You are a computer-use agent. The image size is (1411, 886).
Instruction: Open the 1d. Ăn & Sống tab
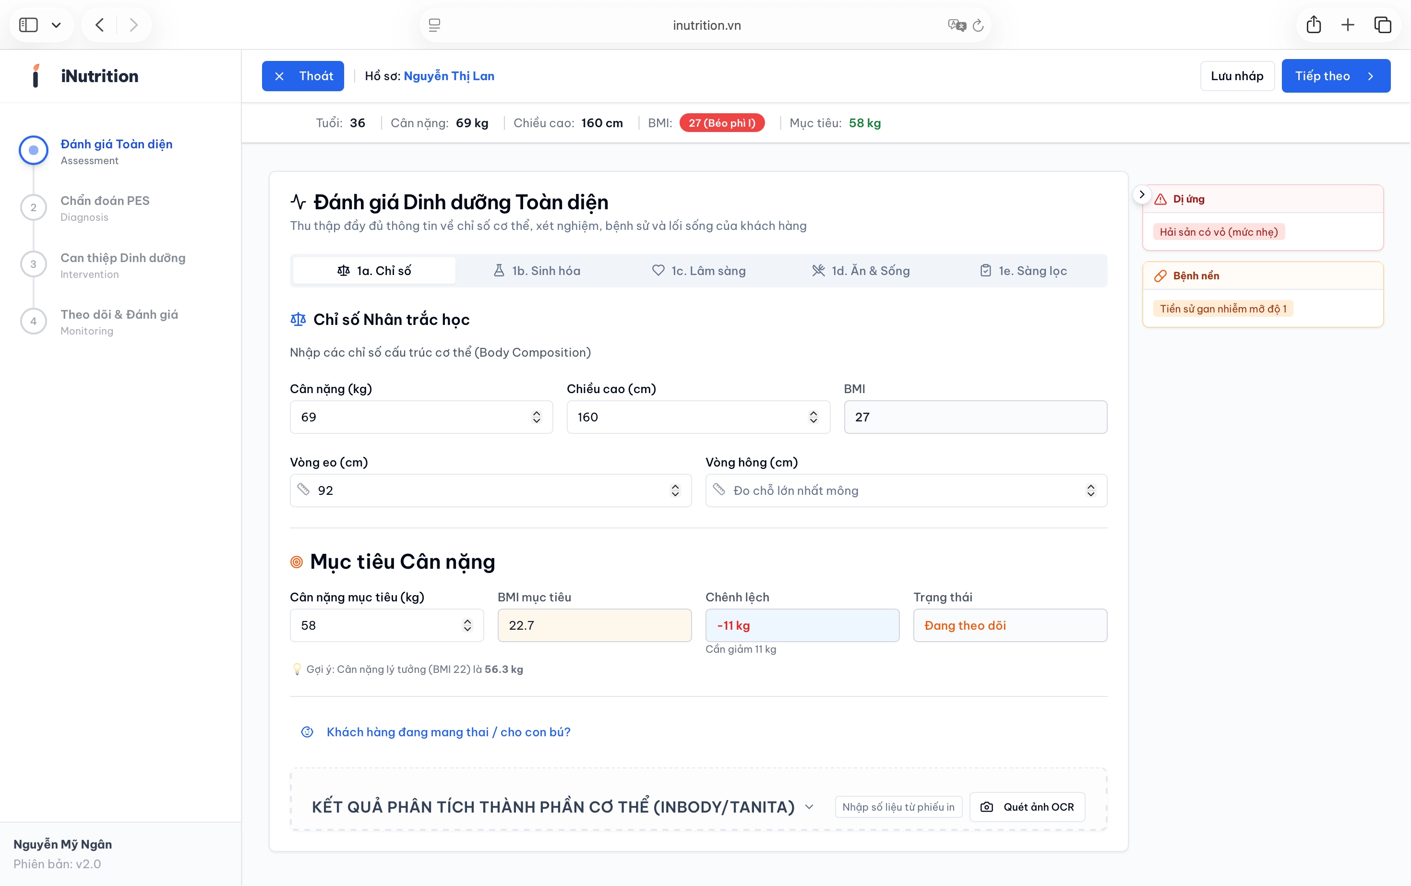click(861, 271)
